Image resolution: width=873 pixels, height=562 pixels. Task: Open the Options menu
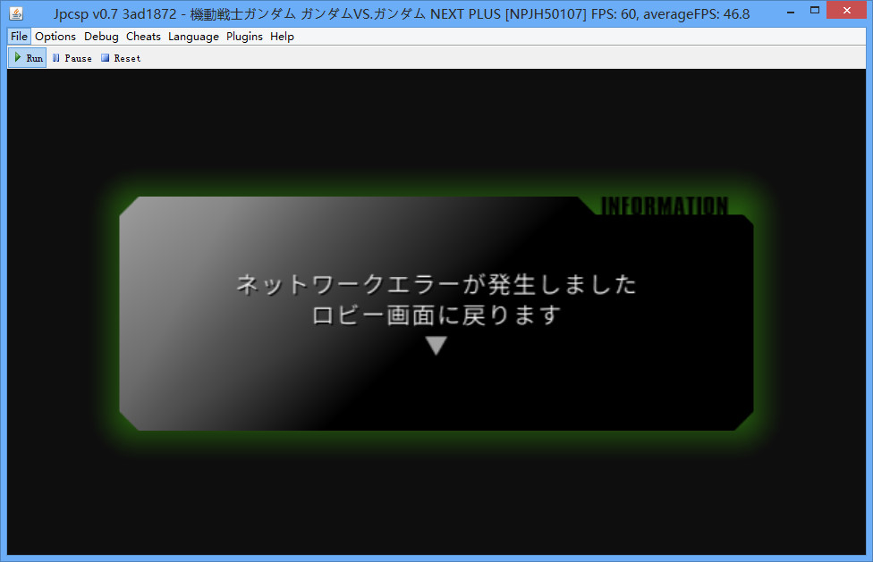[55, 37]
